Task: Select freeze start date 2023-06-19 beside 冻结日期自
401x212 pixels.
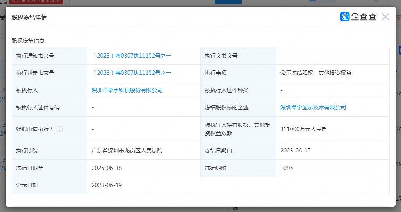Action: click(295, 151)
